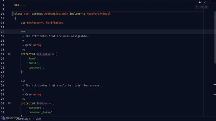The height and width of the screenshot is (121, 216).
Task: Click the green checkmark typo indicator
Action: (x=206, y=2)
